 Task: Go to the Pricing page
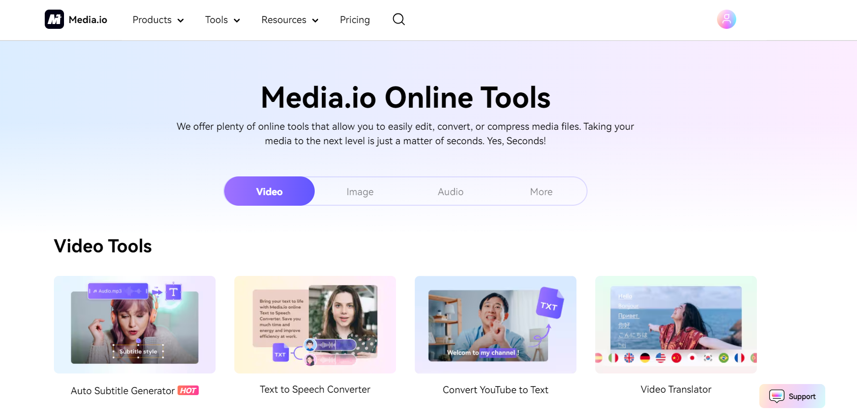(355, 20)
